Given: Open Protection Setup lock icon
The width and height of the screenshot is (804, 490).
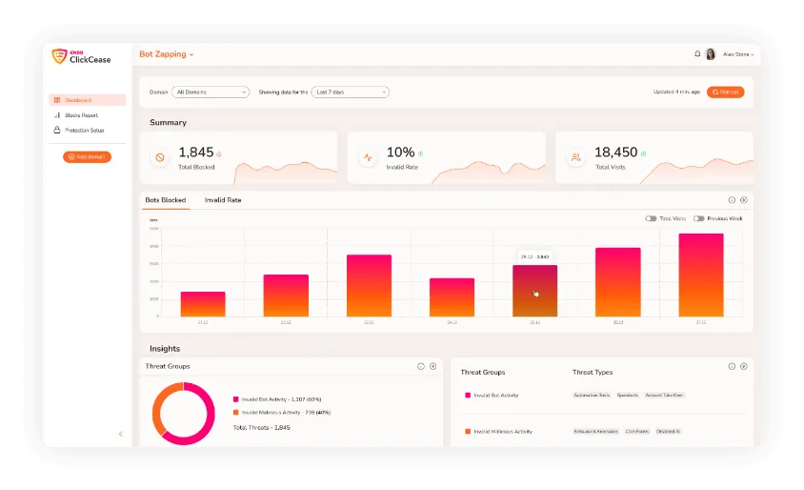Looking at the screenshot, I should (x=57, y=130).
